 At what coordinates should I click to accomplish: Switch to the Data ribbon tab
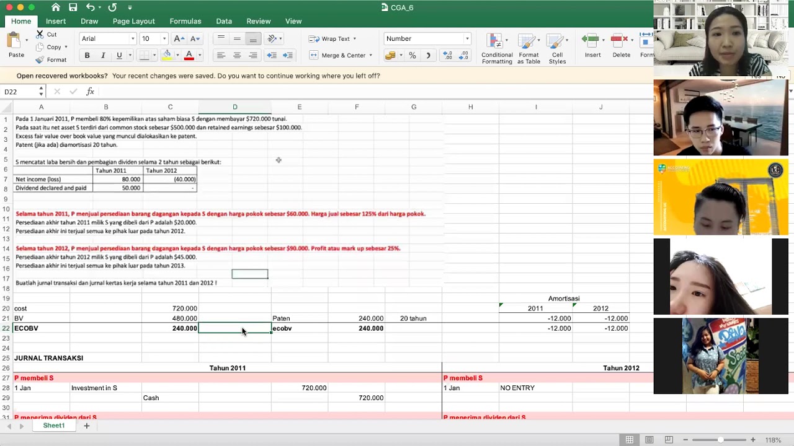pos(224,21)
